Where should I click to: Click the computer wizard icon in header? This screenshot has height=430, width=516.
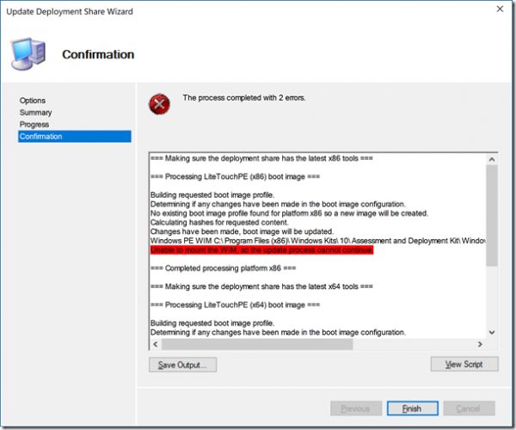28,53
